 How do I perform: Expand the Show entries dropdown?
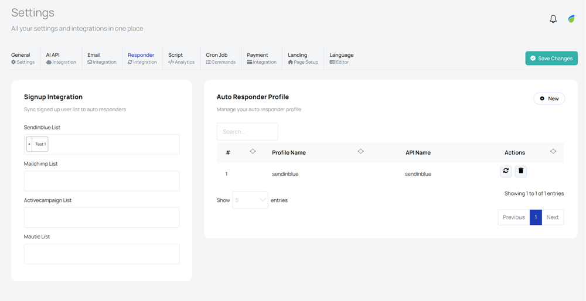[250, 200]
